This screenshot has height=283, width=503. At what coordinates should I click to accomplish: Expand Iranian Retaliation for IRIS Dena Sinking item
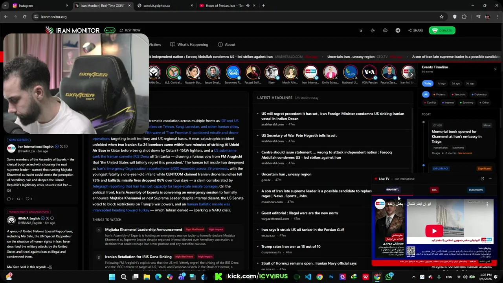point(138,257)
